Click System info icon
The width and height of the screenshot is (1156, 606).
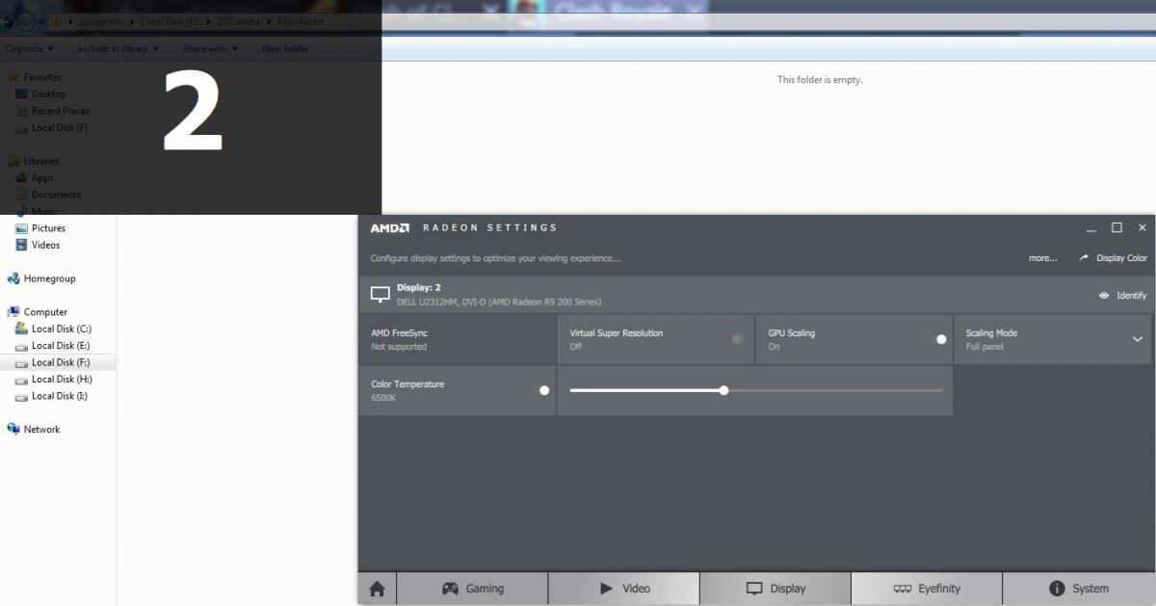[1057, 589]
